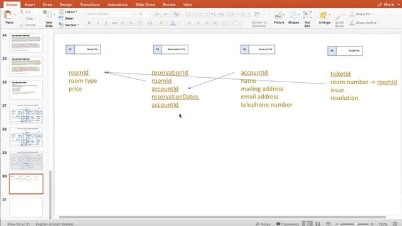Image resolution: width=402 pixels, height=226 pixels.
Task: Toggle Subscript formatting
Action: point(131,23)
